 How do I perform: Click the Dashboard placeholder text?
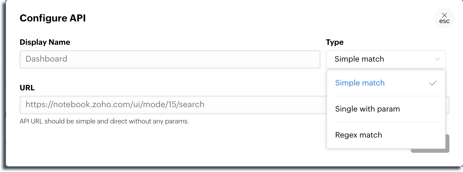tap(47, 59)
